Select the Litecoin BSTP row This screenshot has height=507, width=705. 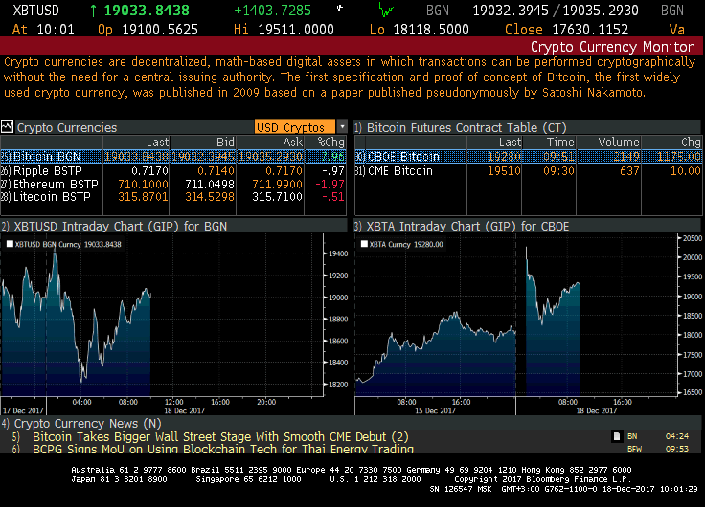(173, 197)
